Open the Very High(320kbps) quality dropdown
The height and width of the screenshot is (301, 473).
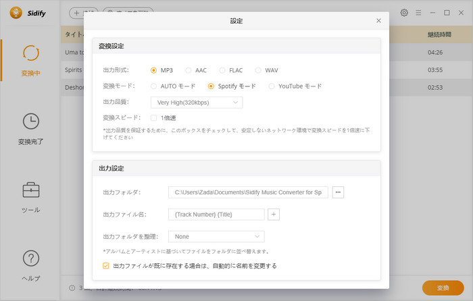coord(197,103)
